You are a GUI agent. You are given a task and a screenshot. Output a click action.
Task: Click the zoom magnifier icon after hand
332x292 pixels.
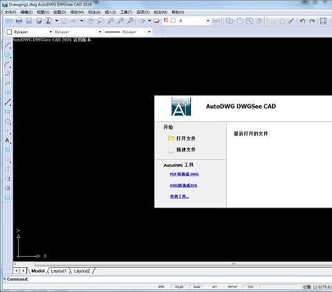coord(100,21)
